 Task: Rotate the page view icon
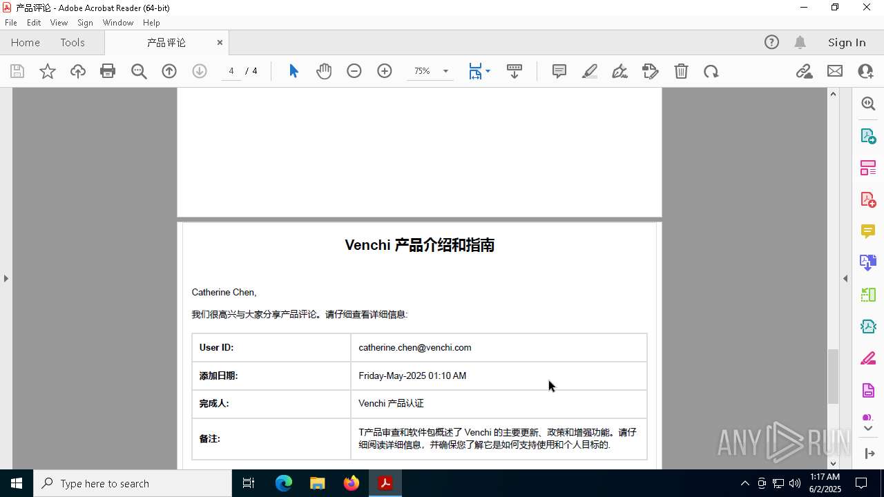(x=711, y=71)
